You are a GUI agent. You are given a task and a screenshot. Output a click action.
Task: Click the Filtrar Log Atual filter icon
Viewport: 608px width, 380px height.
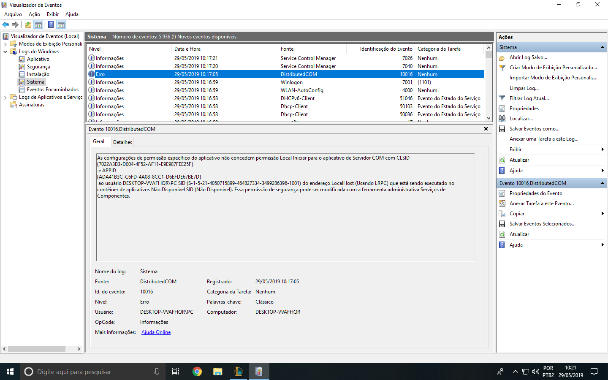coord(502,98)
